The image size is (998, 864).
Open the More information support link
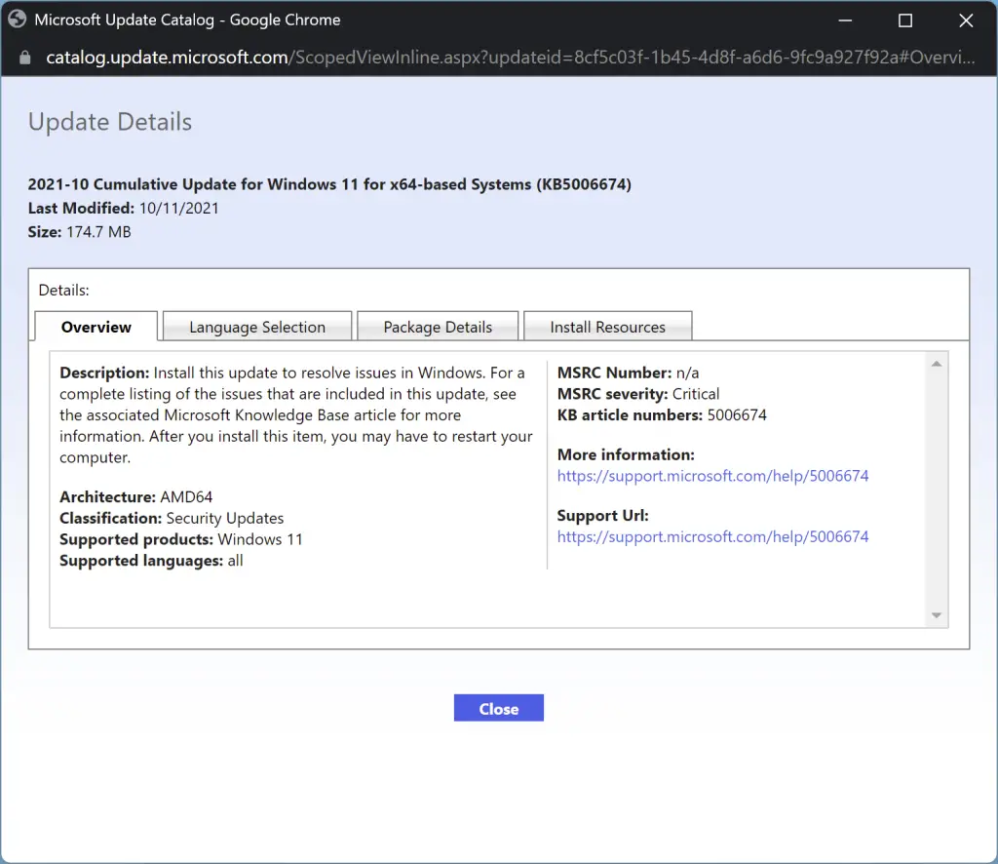(x=712, y=476)
